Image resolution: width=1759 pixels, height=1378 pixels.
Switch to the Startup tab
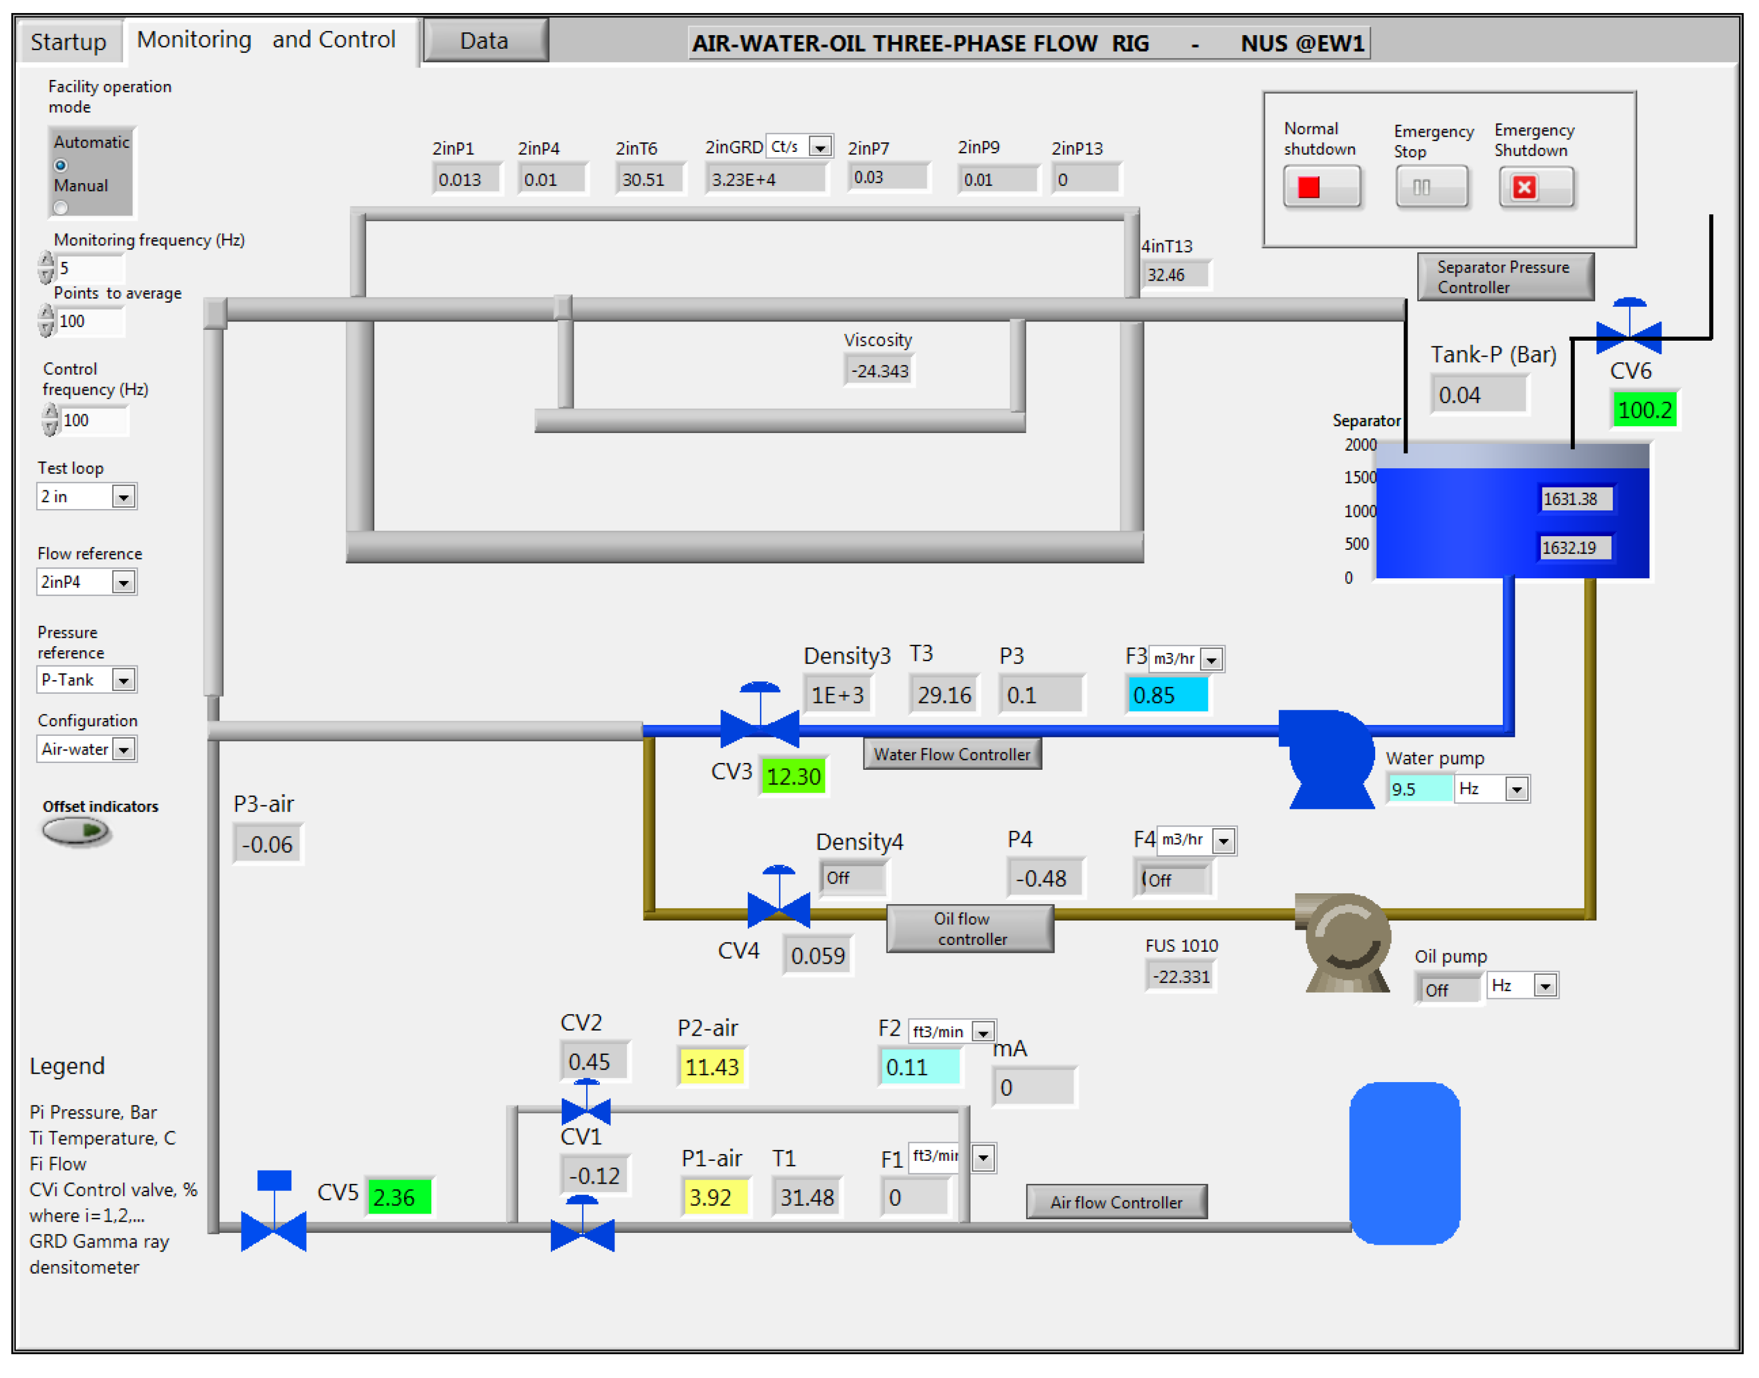click(69, 42)
